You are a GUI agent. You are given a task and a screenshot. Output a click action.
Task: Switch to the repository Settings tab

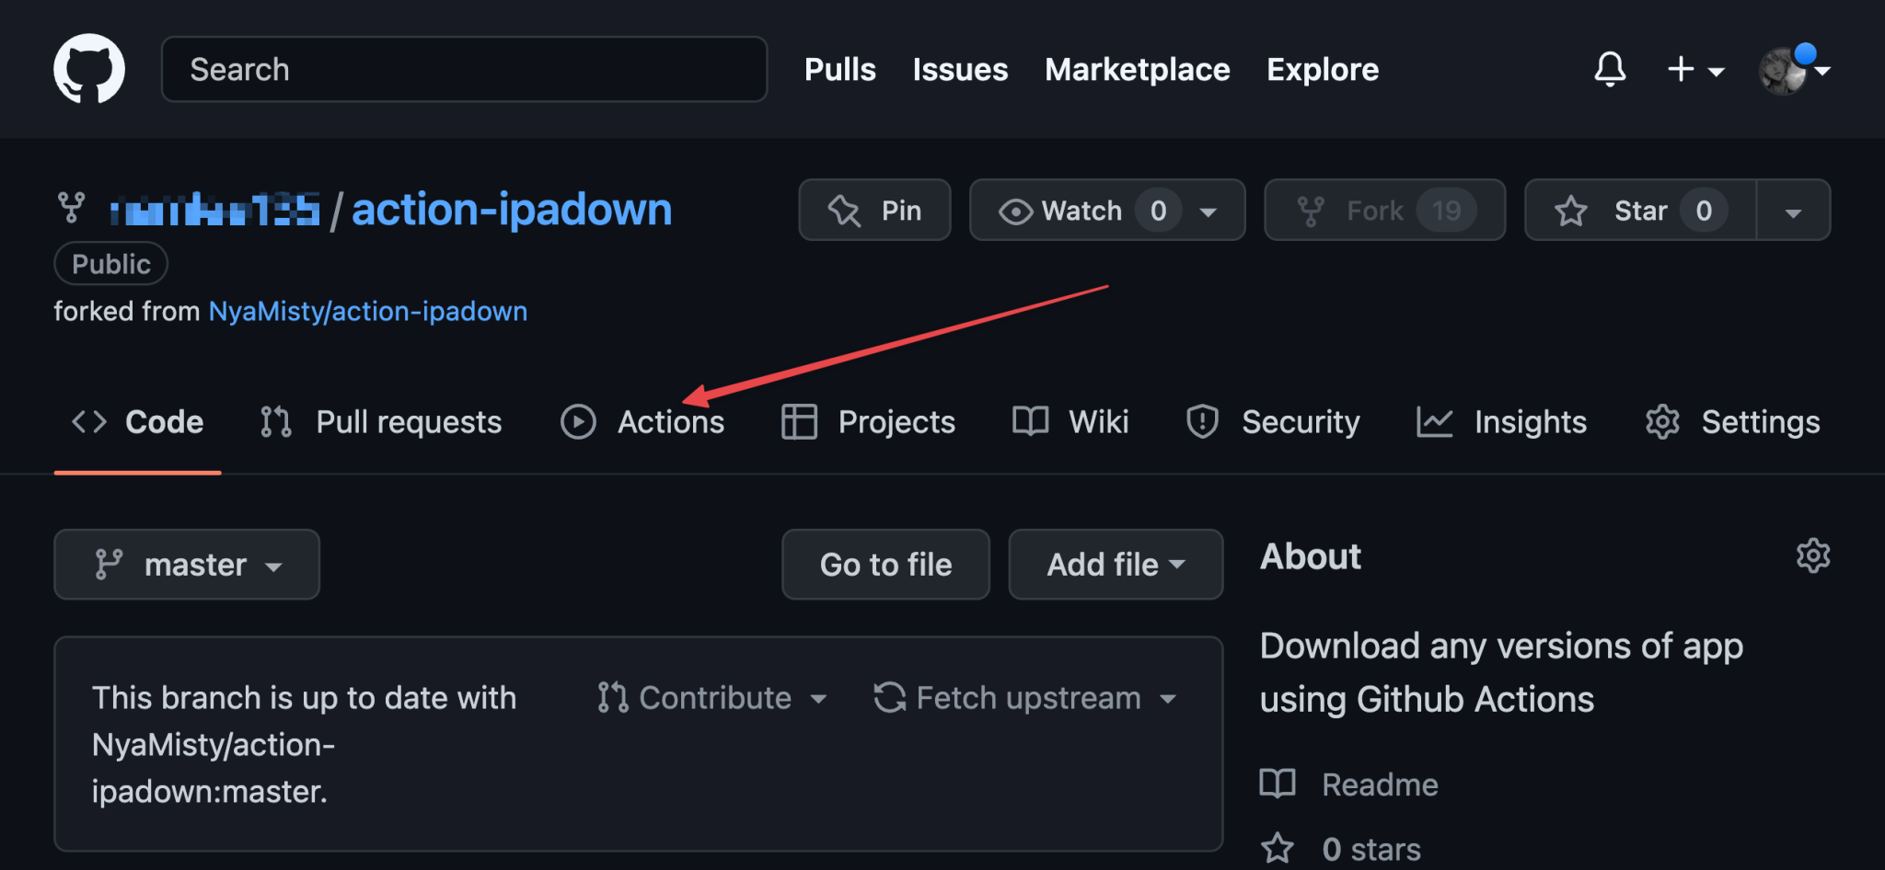(x=1732, y=422)
